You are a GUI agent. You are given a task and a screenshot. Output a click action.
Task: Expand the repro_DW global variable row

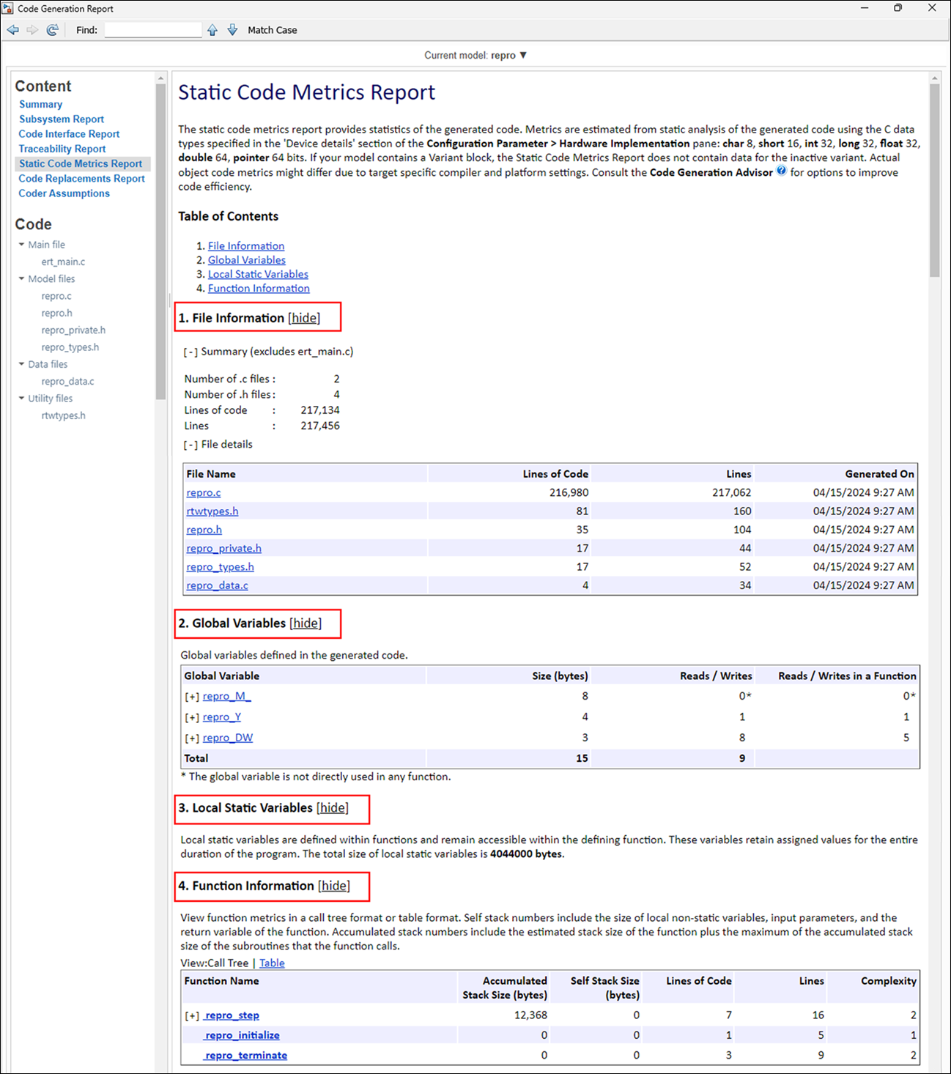pos(192,738)
